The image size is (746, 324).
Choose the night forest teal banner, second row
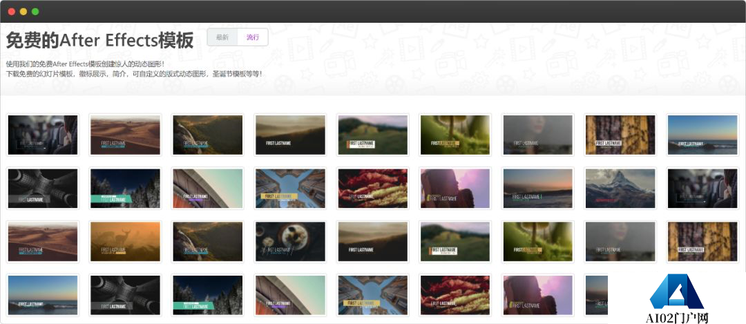125,189
